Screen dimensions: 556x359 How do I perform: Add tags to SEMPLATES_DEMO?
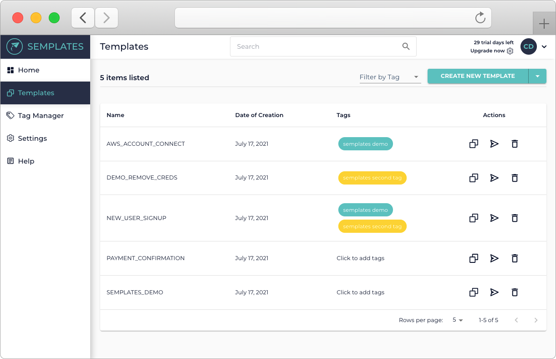click(x=361, y=292)
